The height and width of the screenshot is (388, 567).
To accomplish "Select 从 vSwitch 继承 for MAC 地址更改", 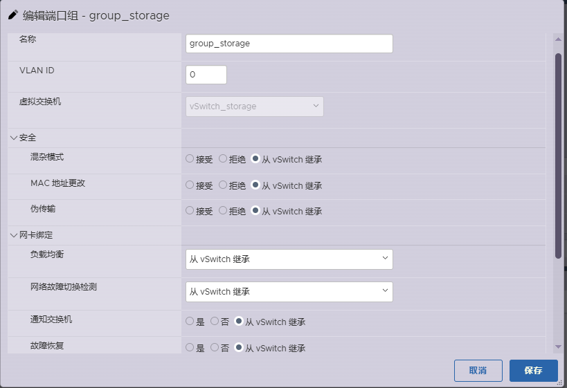I will tap(255, 185).
